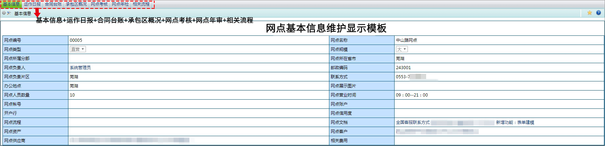Screen dimensions: 605x146
Task: Click 网点负责片区 value 芜湖
Action: pyautogui.click(x=74, y=77)
